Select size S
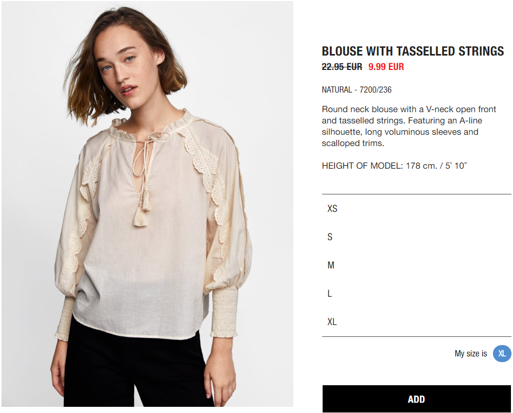Screen dimensions: 513x413 (x=416, y=237)
